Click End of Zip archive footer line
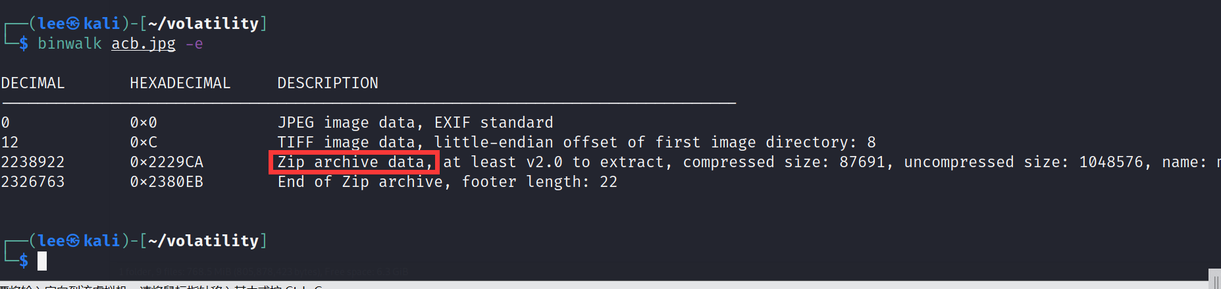The height and width of the screenshot is (289, 1221). 448,182
